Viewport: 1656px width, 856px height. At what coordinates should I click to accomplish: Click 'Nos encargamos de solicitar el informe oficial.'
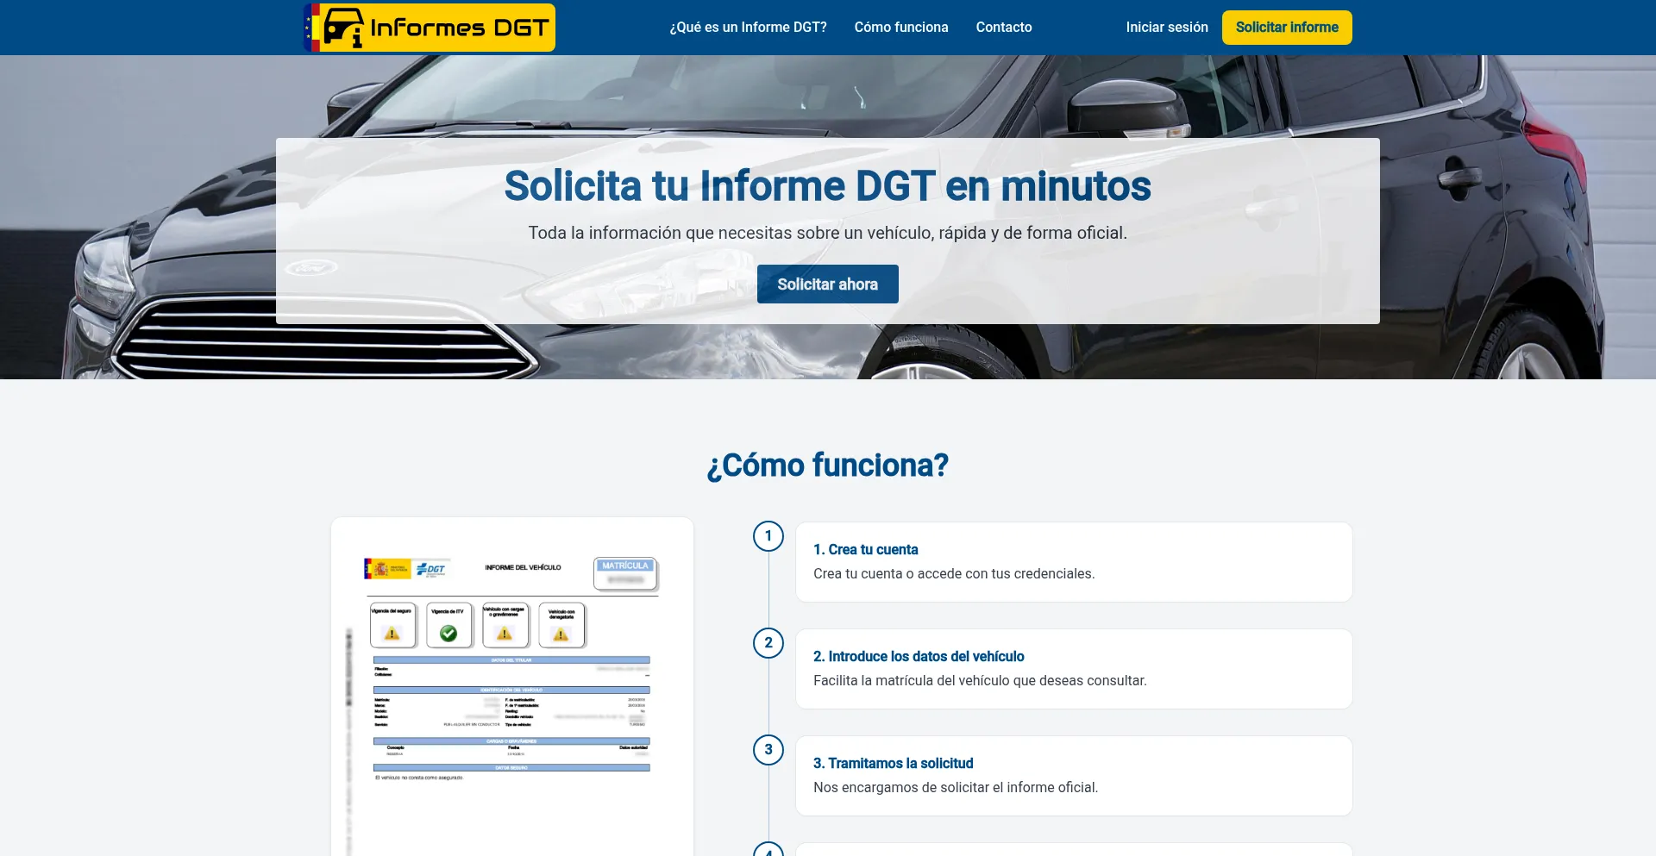coord(956,788)
